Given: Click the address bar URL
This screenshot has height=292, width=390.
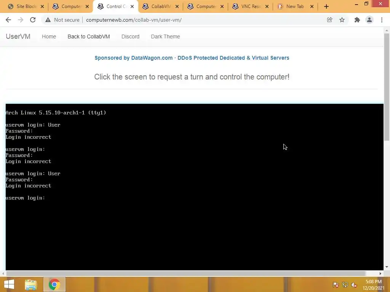Looking at the screenshot, I should click(134, 20).
